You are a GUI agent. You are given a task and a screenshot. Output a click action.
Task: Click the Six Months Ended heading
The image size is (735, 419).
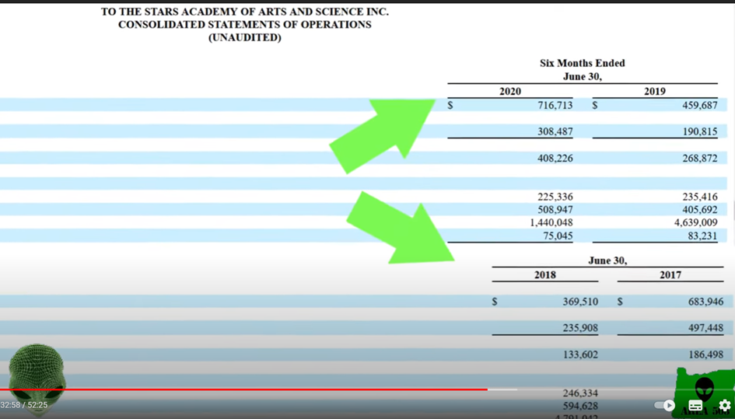pyautogui.click(x=583, y=63)
